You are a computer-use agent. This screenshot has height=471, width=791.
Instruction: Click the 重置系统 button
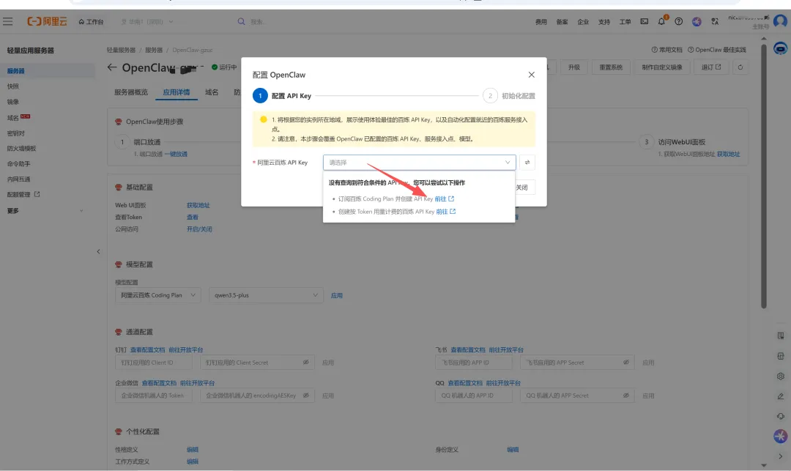[x=611, y=67]
